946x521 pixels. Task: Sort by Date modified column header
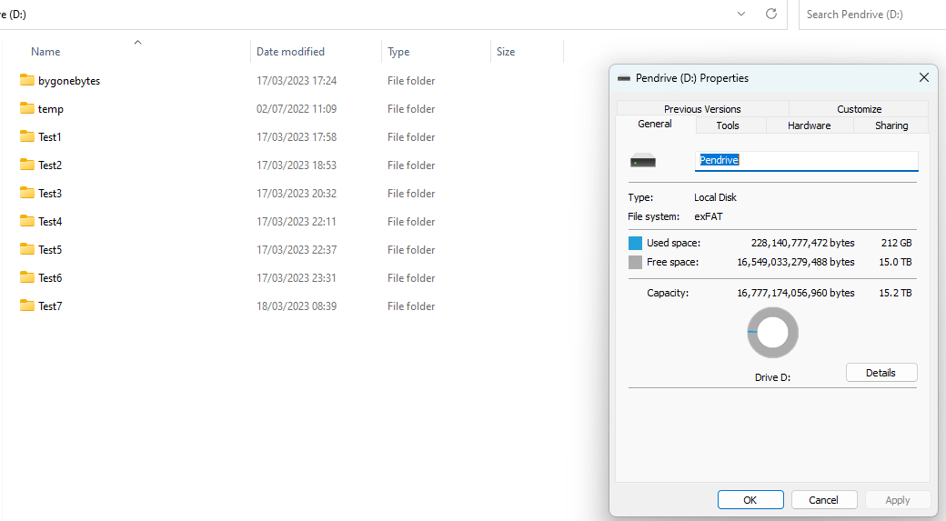point(290,52)
